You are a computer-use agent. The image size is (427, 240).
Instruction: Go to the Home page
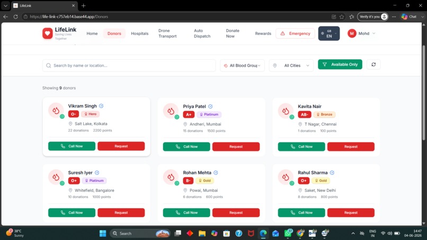click(x=92, y=33)
